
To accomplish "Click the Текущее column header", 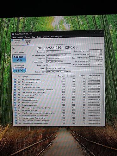I will [x=61, y=76].
